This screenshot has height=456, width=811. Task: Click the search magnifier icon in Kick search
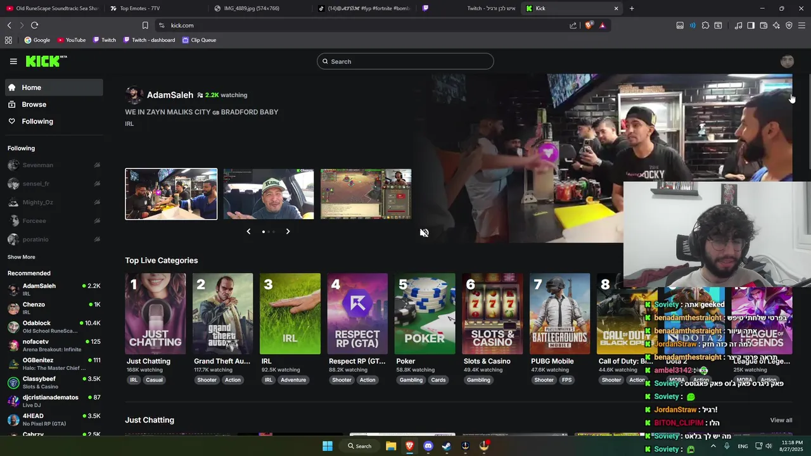pyautogui.click(x=325, y=61)
